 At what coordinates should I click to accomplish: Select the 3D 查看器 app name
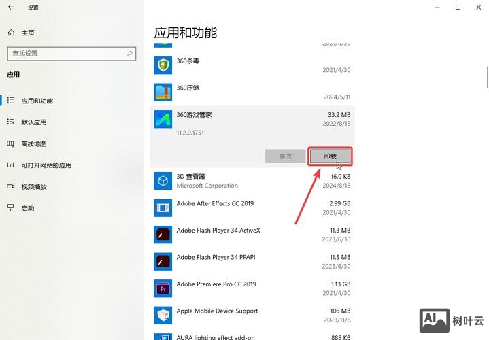(190, 177)
